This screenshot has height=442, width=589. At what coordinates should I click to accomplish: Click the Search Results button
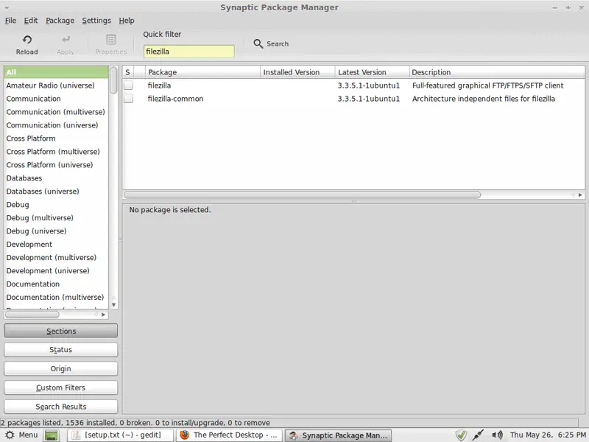pos(61,407)
